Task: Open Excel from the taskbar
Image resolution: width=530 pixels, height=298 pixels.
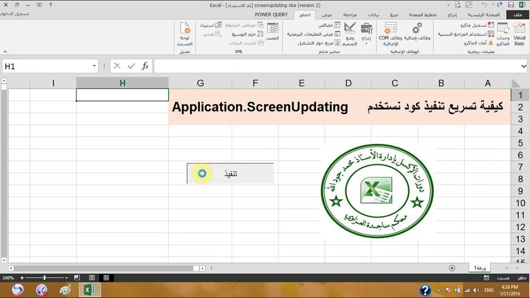Action: pos(90,290)
